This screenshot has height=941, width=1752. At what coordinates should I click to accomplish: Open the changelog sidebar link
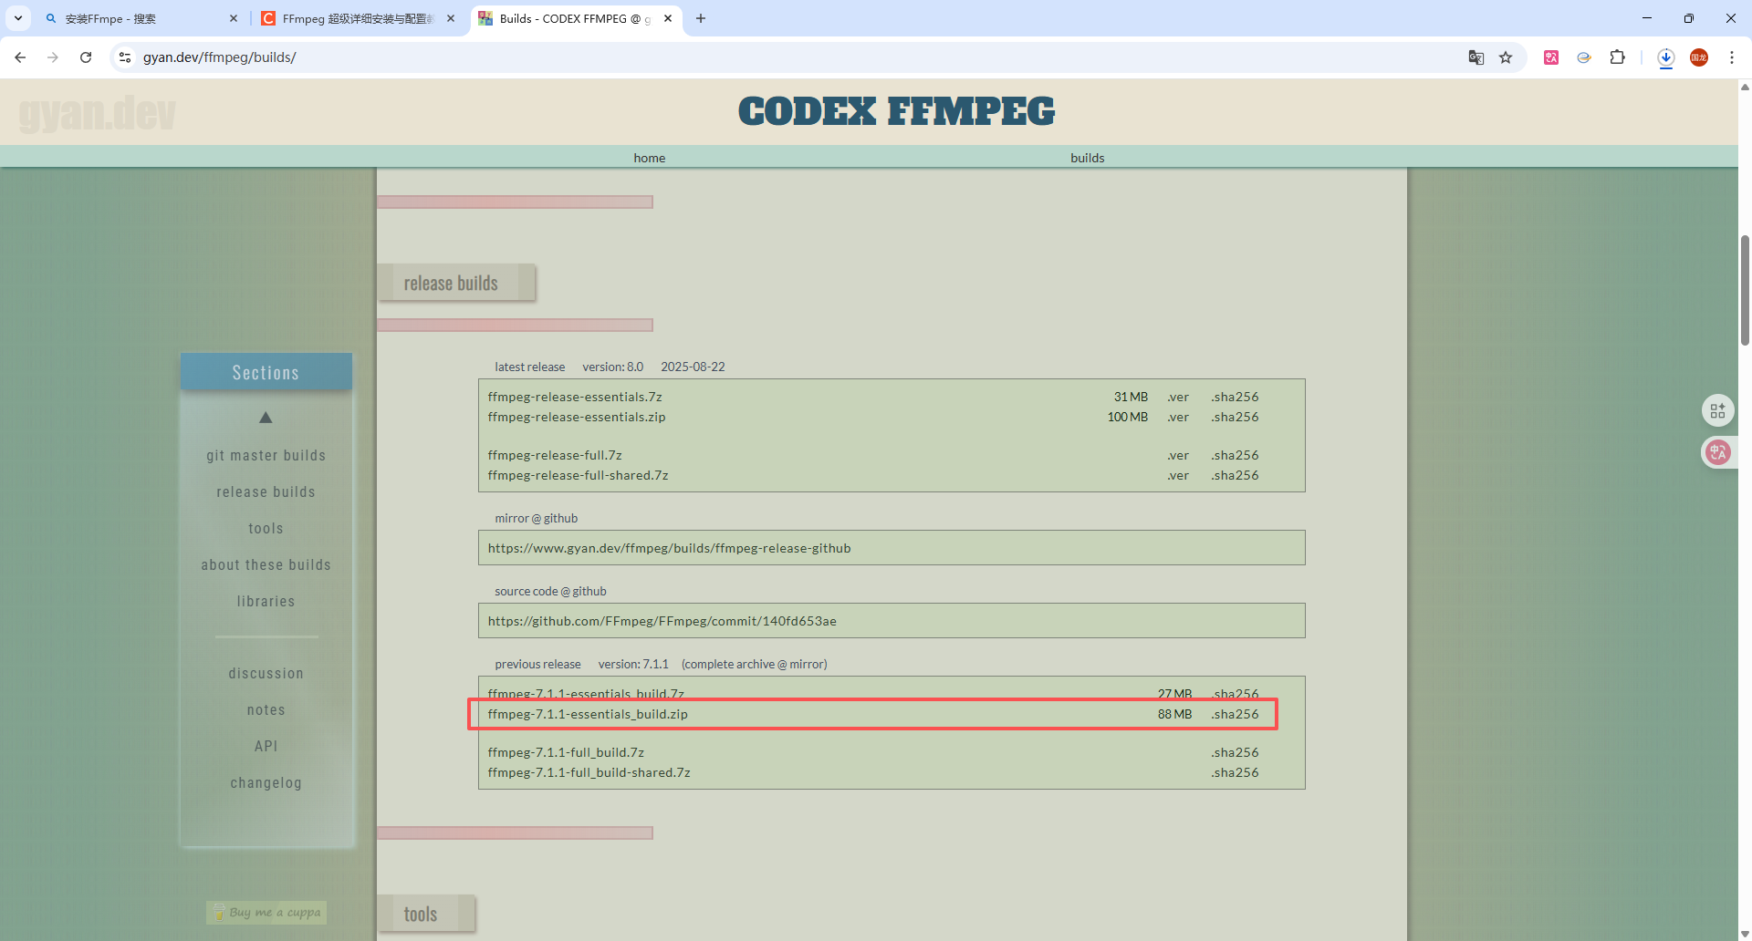tap(266, 783)
